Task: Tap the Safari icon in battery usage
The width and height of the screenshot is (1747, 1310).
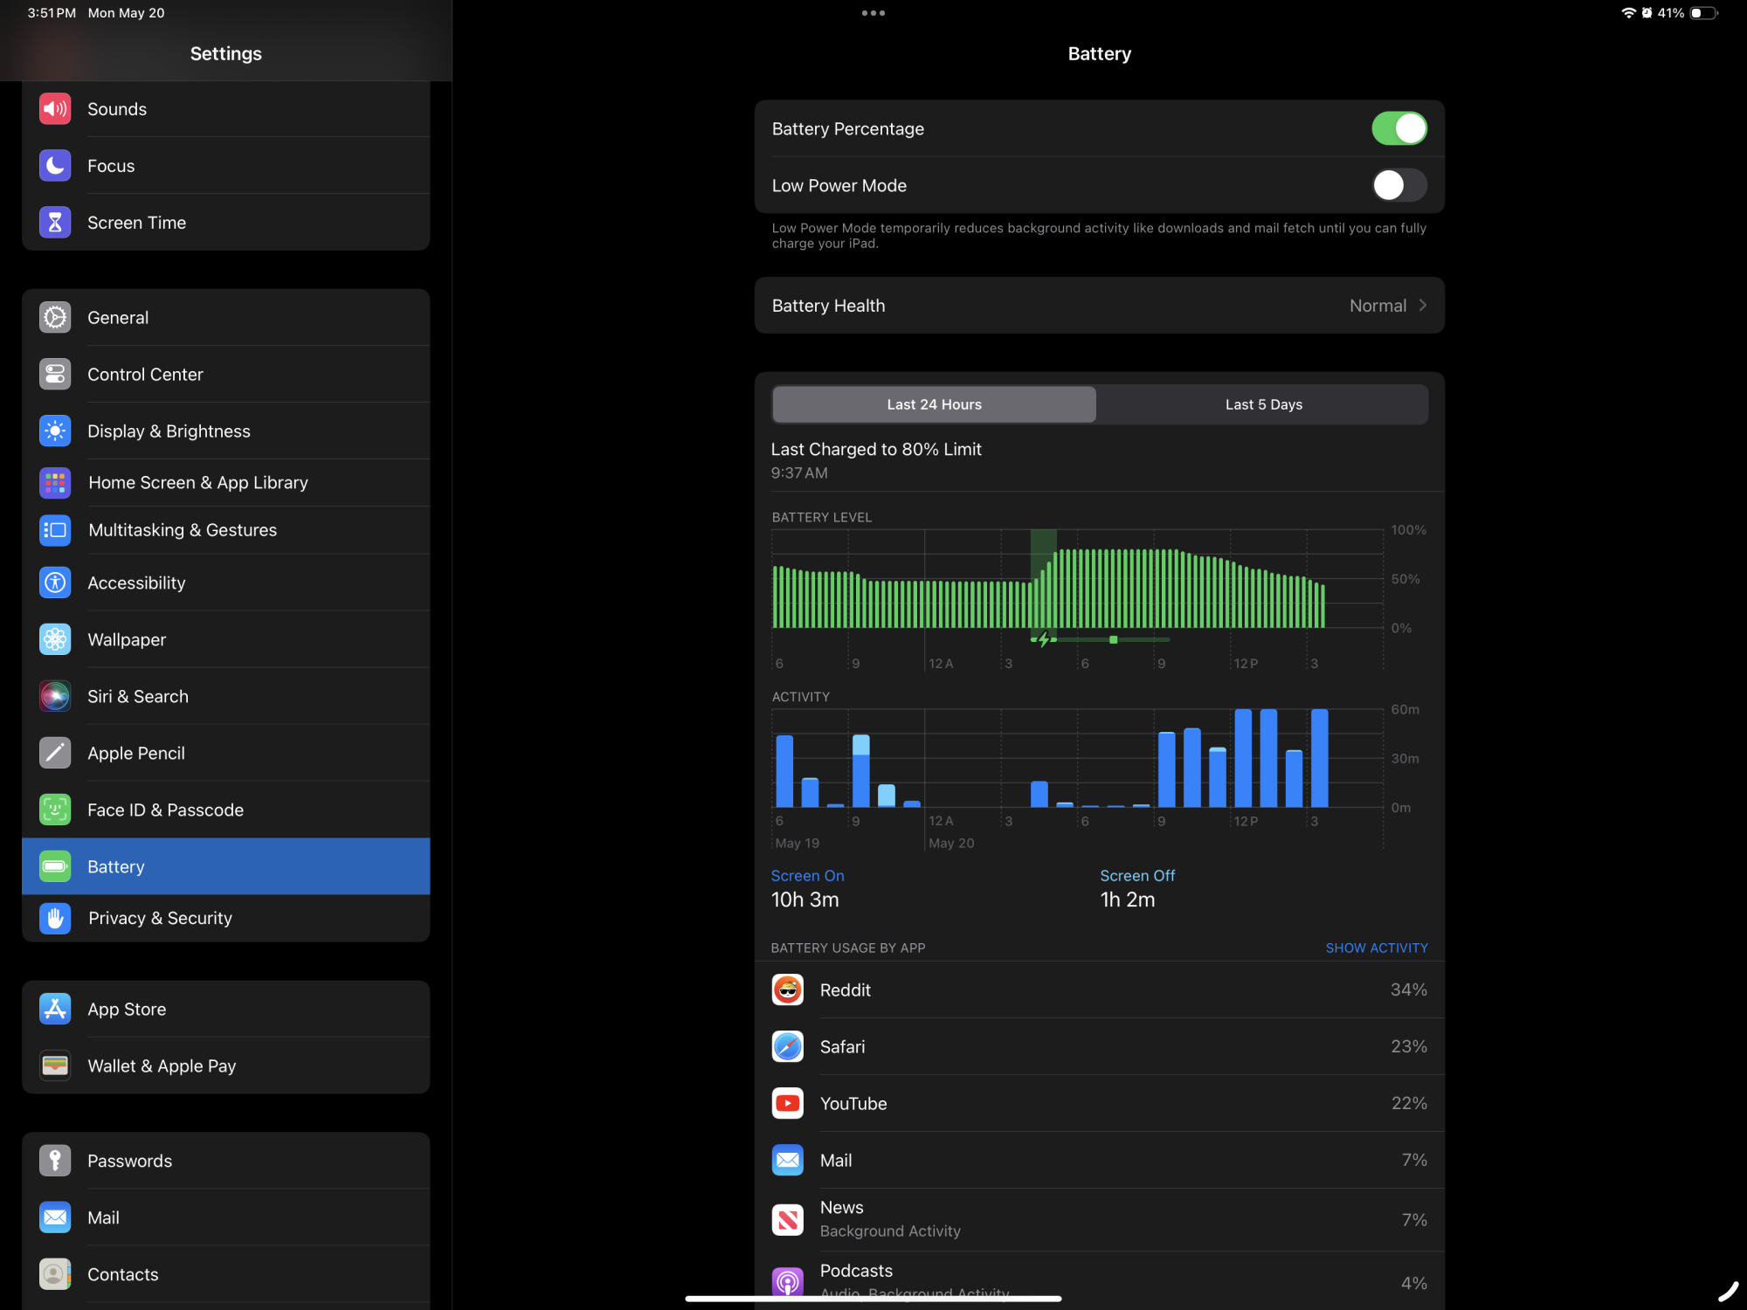Action: (788, 1046)
